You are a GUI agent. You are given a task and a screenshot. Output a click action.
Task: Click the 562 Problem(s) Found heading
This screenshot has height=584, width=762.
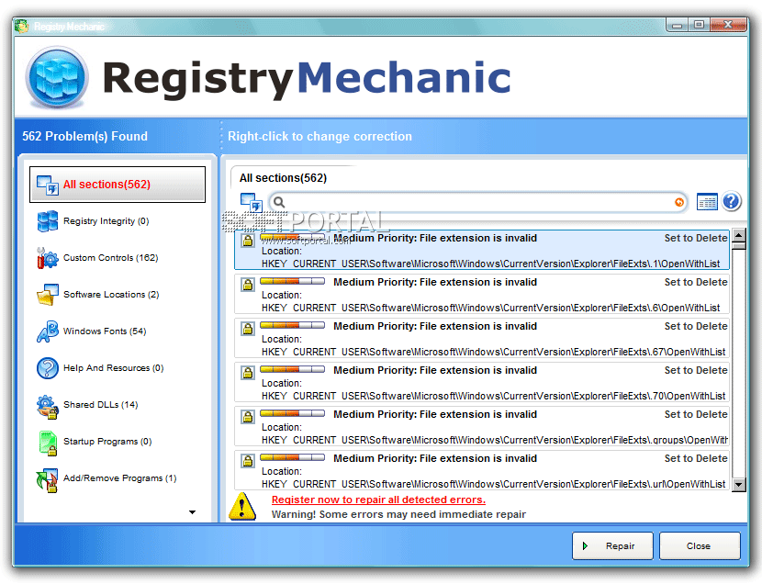tap(85, 136)
